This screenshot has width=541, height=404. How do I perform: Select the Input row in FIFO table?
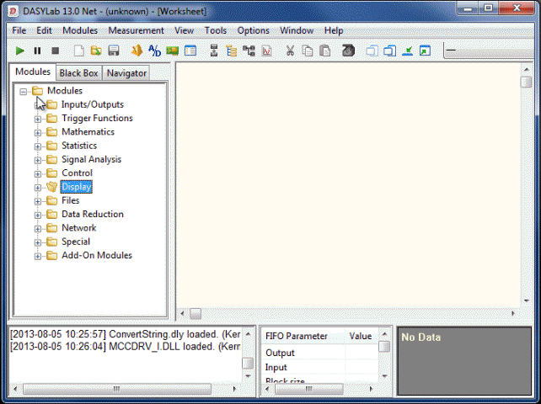click(319, 368)
